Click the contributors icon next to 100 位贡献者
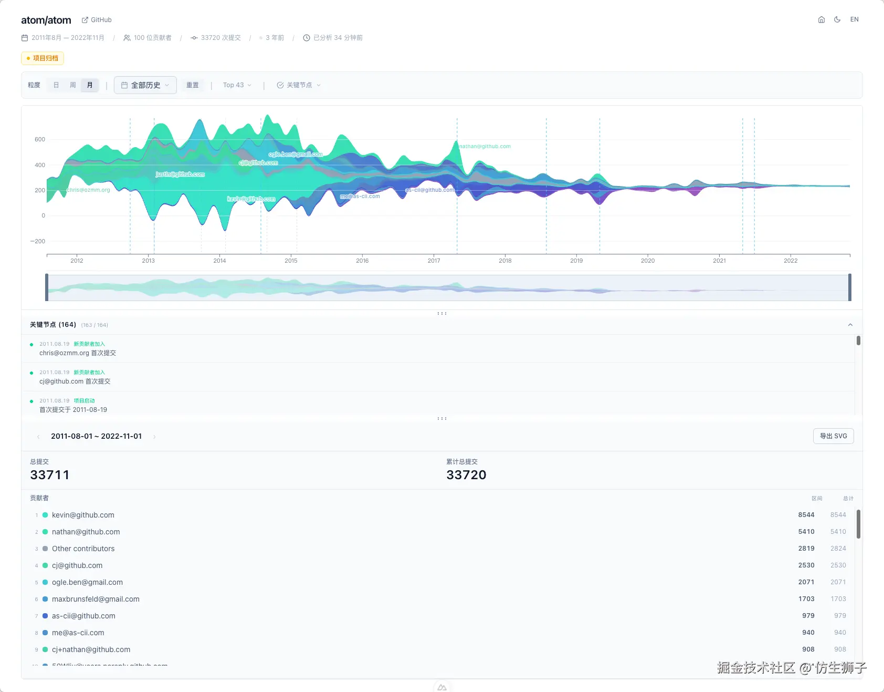884x692 pixels. (x=127, y=38)
